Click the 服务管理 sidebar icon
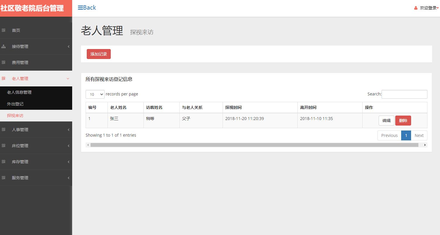Viewport: 440px width, 235px height. 4,178
